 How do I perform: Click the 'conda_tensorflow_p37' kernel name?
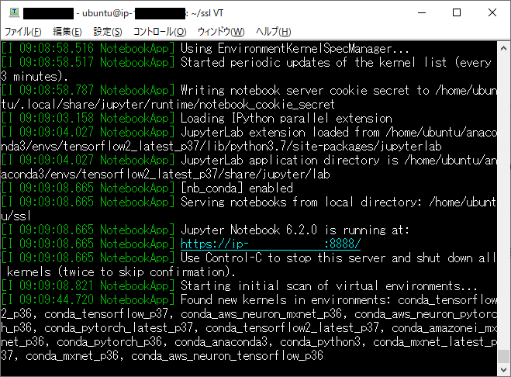pos(106,313)
